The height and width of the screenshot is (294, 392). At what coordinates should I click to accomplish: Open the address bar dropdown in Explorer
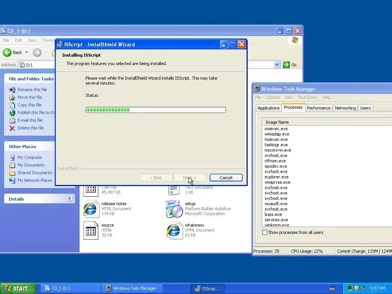point(277,65)
